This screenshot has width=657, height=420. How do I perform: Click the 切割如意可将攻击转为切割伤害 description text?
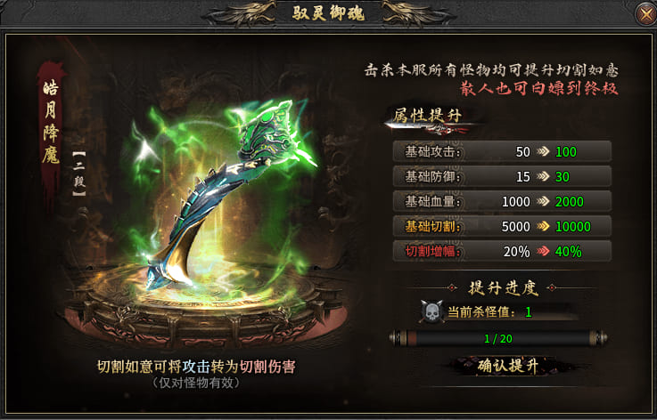pyautogui.click(x=196, y=367)
